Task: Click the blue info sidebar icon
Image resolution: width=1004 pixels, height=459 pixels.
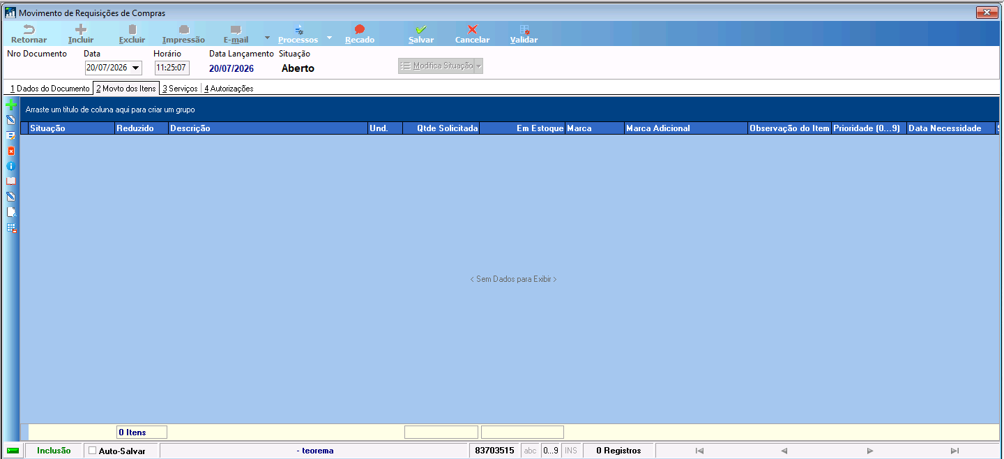Action: point(10,166)
